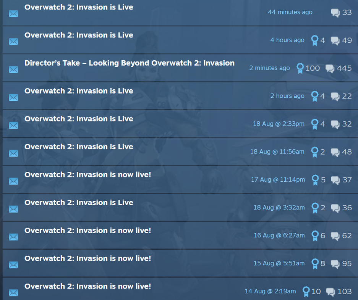
Task: Click the envelope icon on the 17 Aug 11:14pm thread
Action: 13,181
